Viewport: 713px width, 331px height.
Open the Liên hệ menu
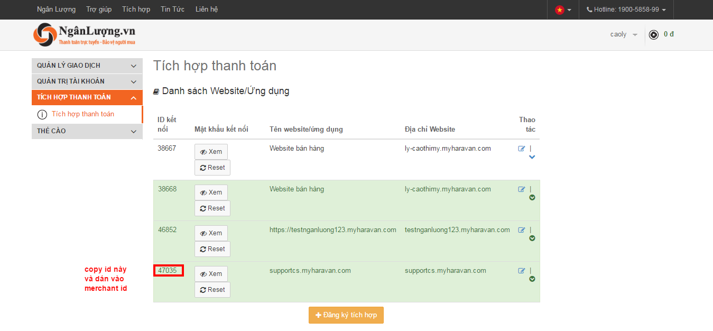(207, 10)
